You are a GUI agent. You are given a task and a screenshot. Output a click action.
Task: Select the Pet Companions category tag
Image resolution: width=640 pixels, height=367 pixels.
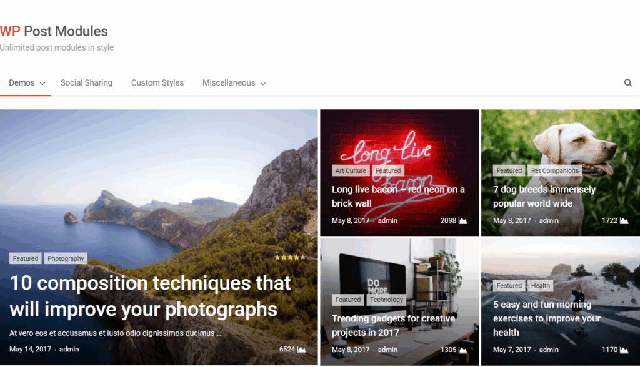pos(555,170)
